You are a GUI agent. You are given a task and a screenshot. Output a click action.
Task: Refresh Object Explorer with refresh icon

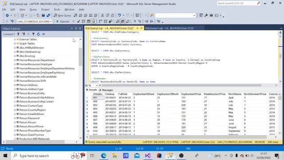pyautogui.click(x=39, y=34)
